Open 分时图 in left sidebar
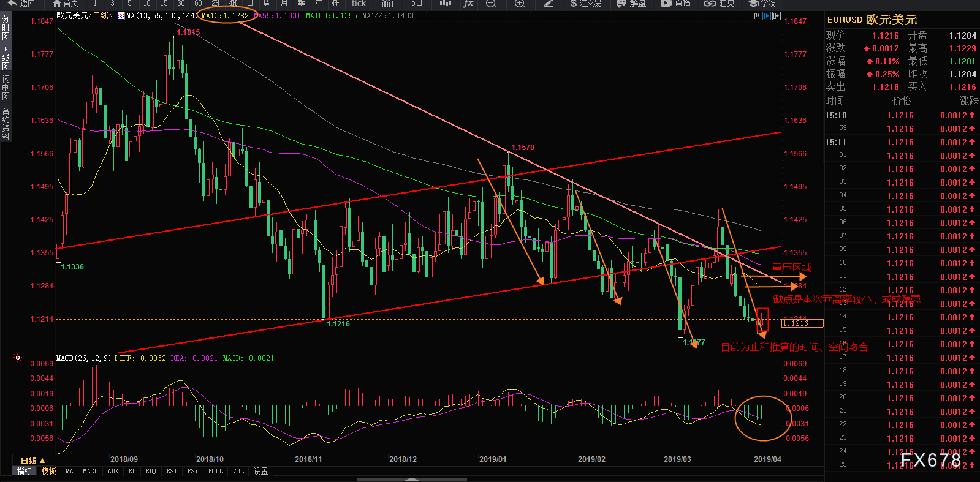The image size is (980, 482). coord(6,28)
